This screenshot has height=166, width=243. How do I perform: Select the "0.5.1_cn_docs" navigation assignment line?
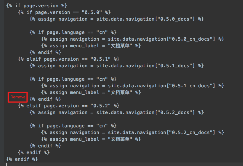click(x=133, y=86)
